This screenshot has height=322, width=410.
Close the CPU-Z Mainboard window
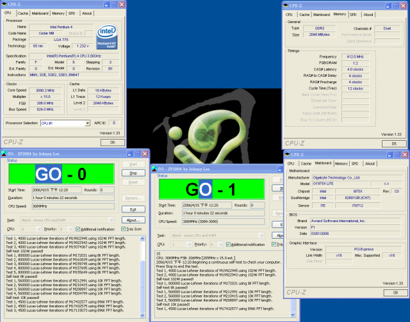pyautogui.click(x=405, y=155)
